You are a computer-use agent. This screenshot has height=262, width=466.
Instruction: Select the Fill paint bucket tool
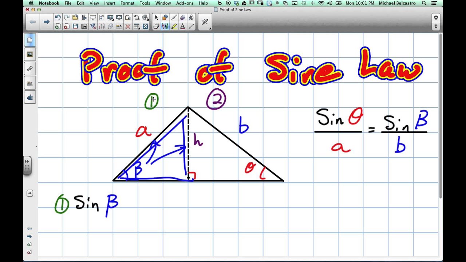pos(191,17)
